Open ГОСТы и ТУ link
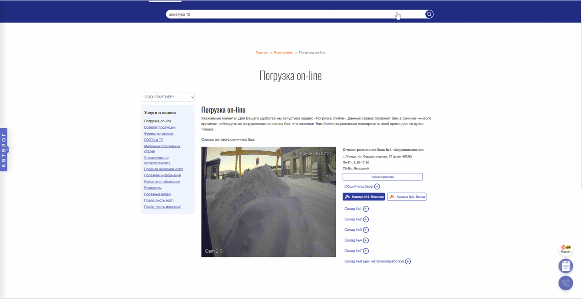The height and width of the screenshot is (299, 582). [153, 140]
